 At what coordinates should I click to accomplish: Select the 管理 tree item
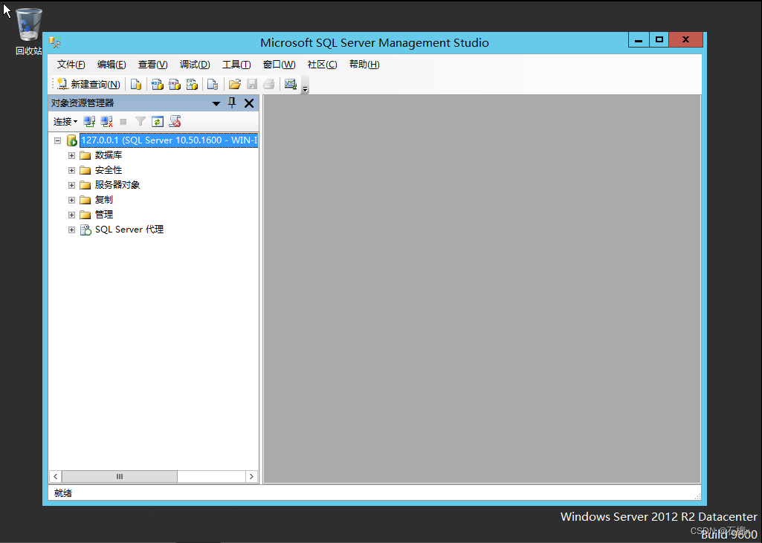tap(103, 214)
